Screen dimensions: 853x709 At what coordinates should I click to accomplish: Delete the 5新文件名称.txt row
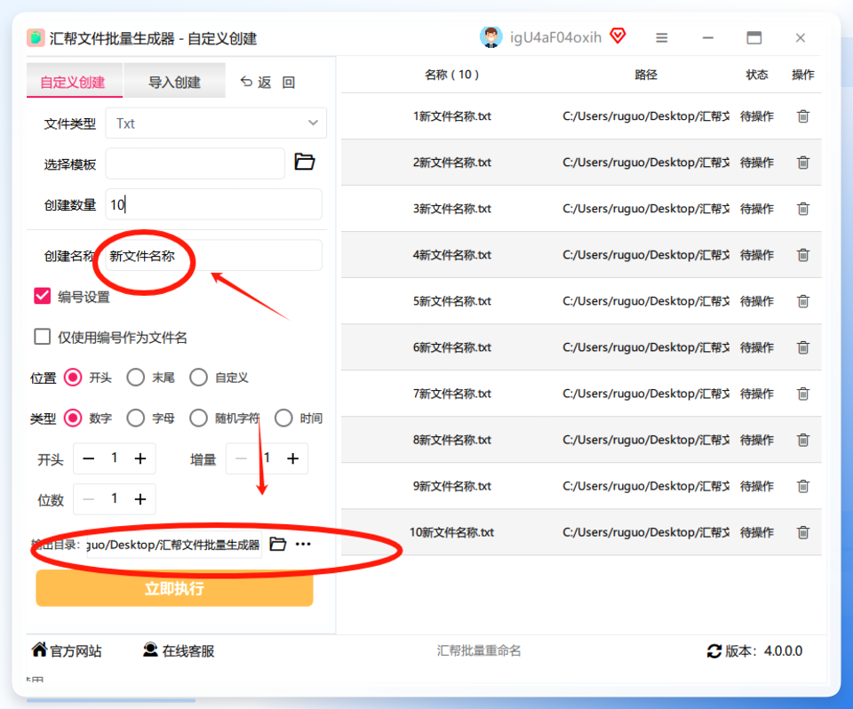[x=803, y=301]
